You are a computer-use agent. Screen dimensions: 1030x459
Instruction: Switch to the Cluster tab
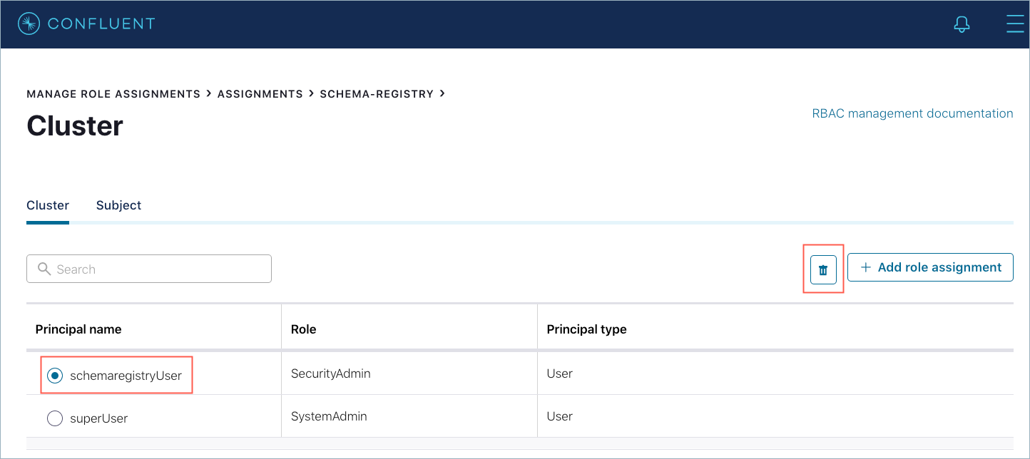tap(48, 205)
